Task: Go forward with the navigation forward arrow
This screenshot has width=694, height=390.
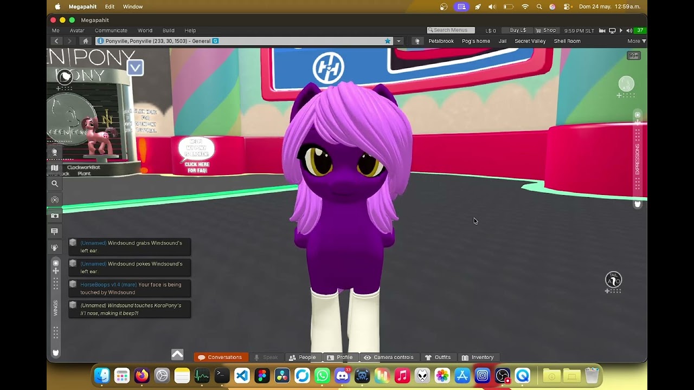Action: [x=69, y=41]
